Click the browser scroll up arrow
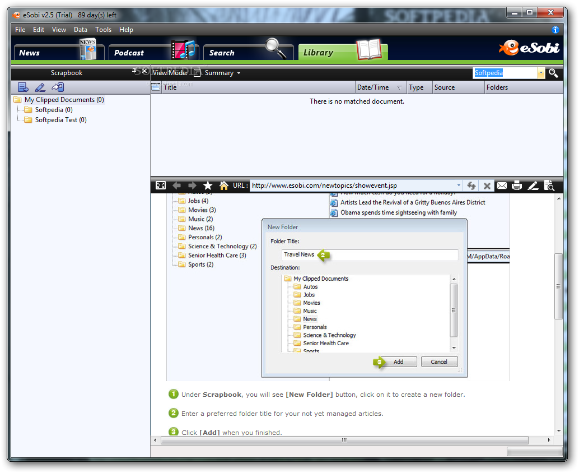This screenshot has height=473, width=579. 559,198
